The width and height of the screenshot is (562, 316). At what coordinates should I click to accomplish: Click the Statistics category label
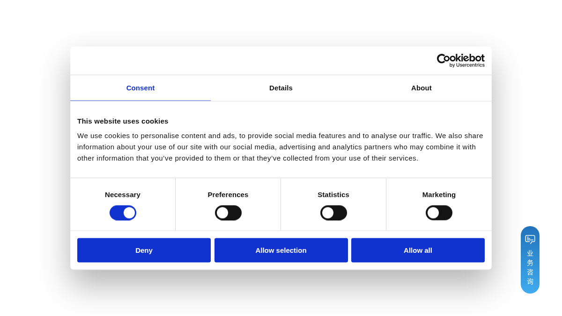pos(333,195)
